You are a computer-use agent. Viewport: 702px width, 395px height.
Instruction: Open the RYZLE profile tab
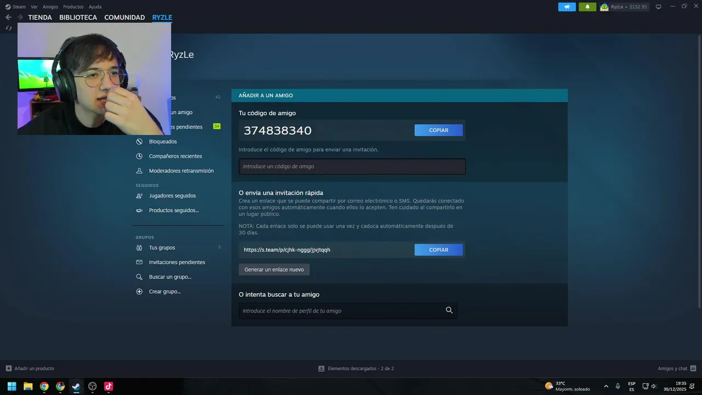coord(162,18)
